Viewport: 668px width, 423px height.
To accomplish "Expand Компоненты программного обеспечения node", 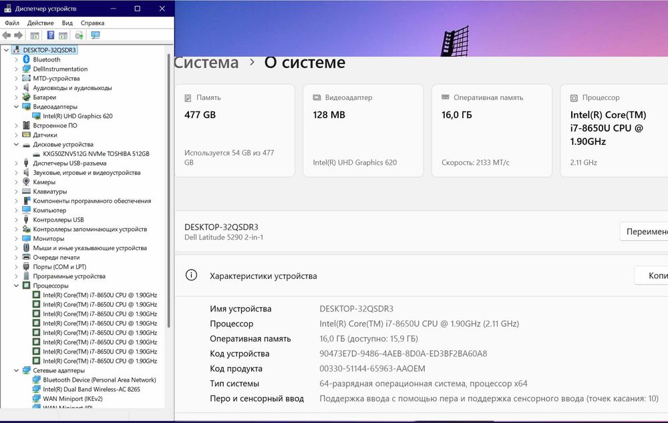I will pyautogui.click(x=16, y=201).
